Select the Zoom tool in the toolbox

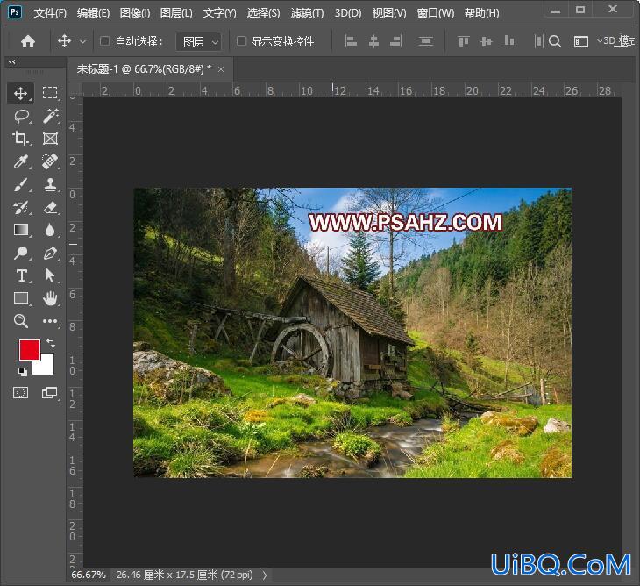pyautogui.click(x=21, y=321)
